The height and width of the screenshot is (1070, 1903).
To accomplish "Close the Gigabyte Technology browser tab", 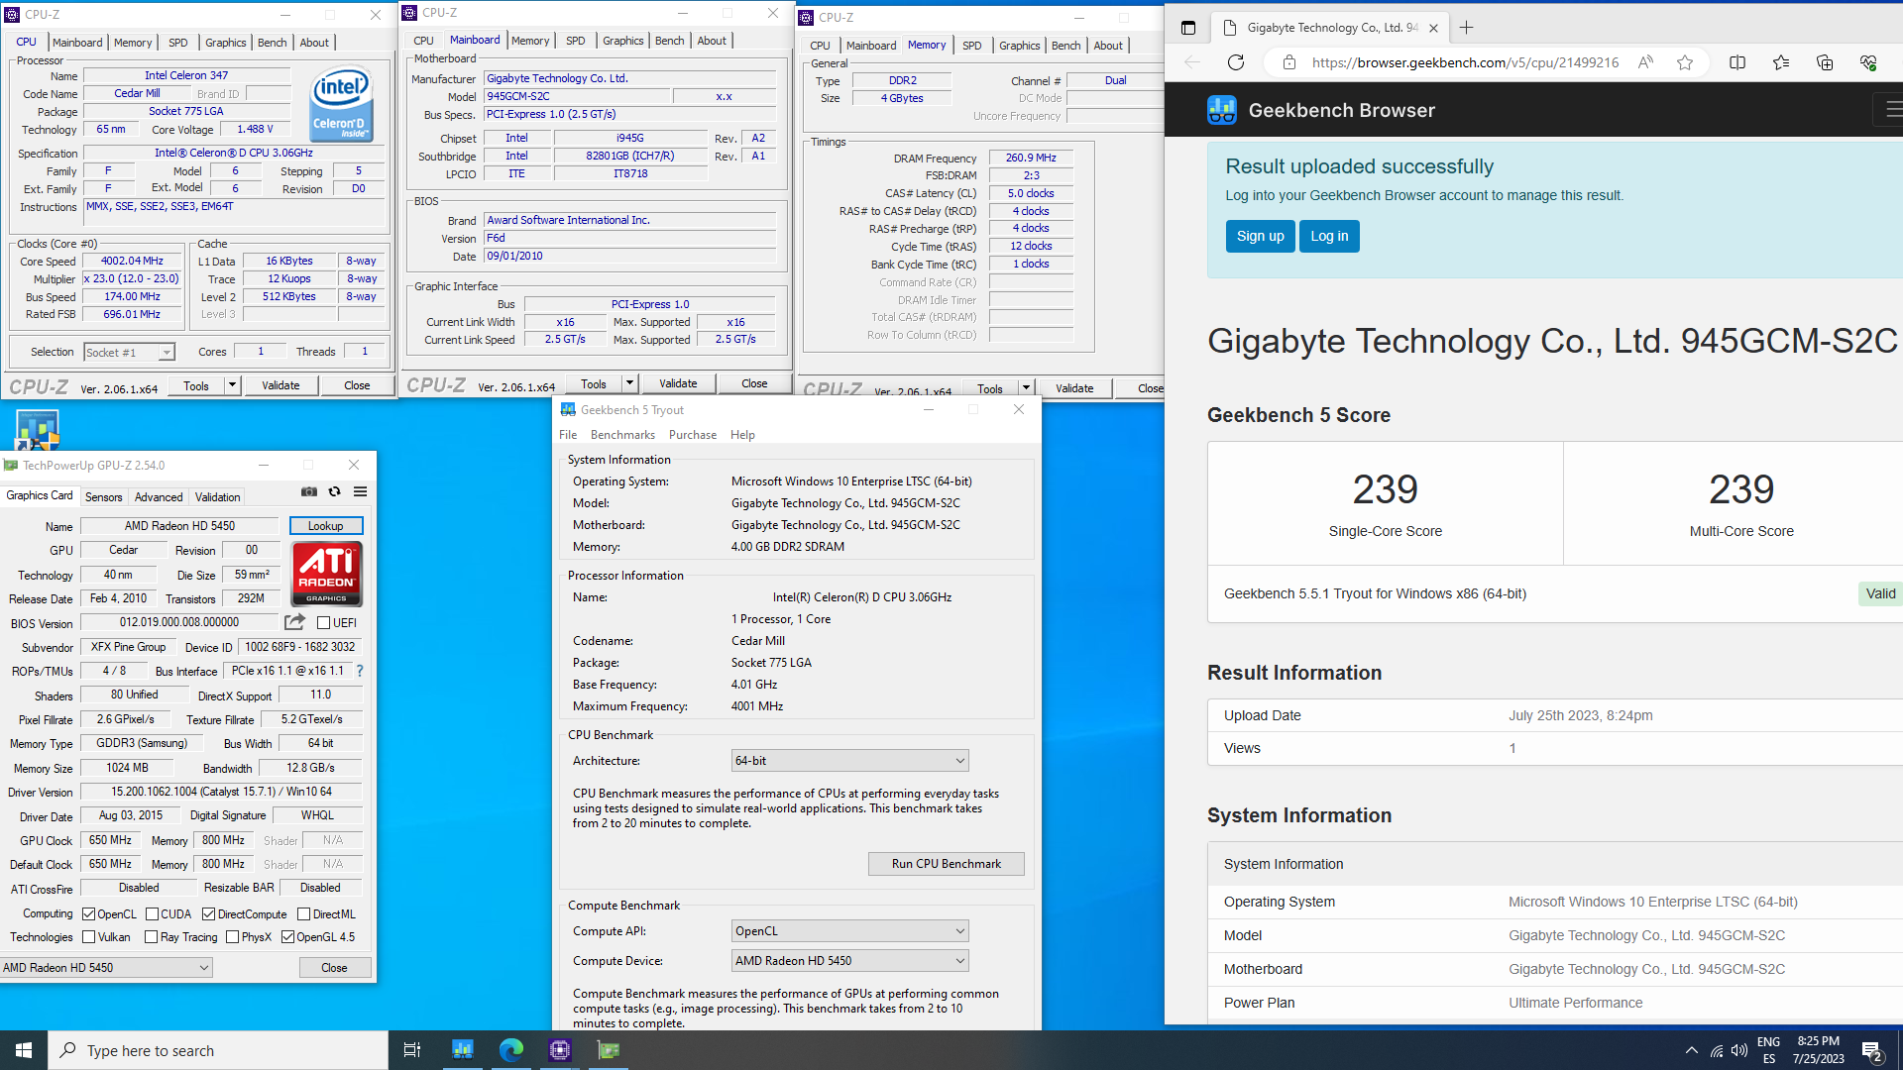I will pyautogui.click(x=1433, y=28).
